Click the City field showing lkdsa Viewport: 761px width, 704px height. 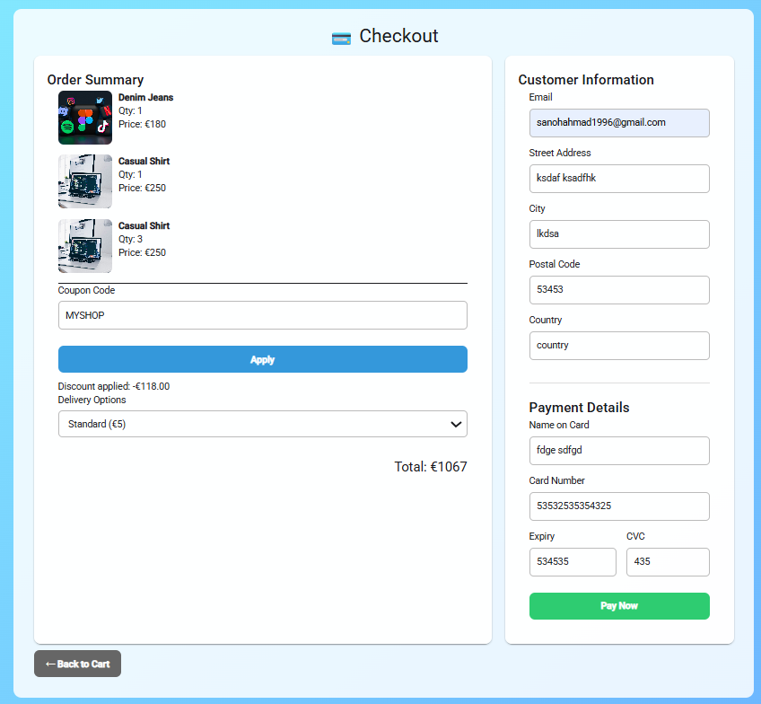pos(619,234)
